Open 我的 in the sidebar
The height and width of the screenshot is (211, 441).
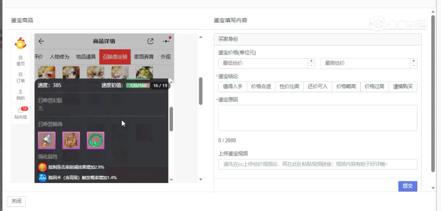click(x=21, y=95)
